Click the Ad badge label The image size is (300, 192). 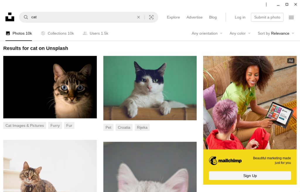(291, 61)
